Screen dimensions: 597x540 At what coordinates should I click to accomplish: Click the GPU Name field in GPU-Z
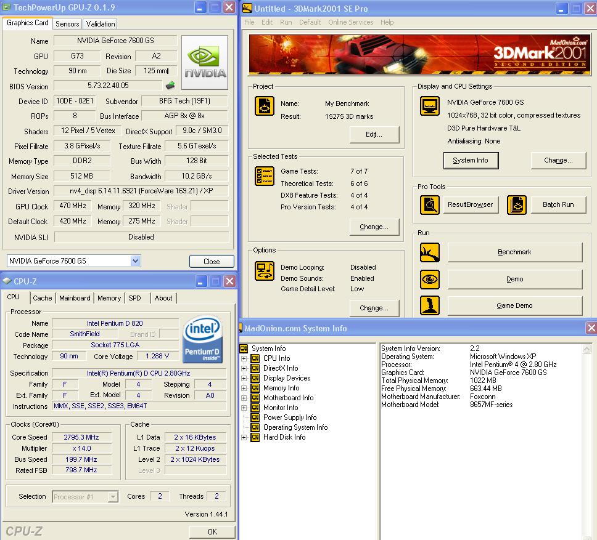[115, 41]
